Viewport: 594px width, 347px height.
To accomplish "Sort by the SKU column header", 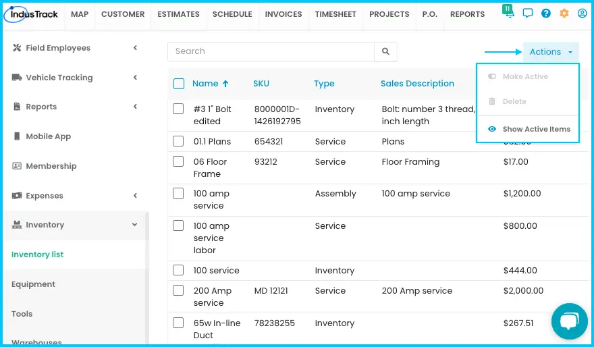I will pos(261,84).
